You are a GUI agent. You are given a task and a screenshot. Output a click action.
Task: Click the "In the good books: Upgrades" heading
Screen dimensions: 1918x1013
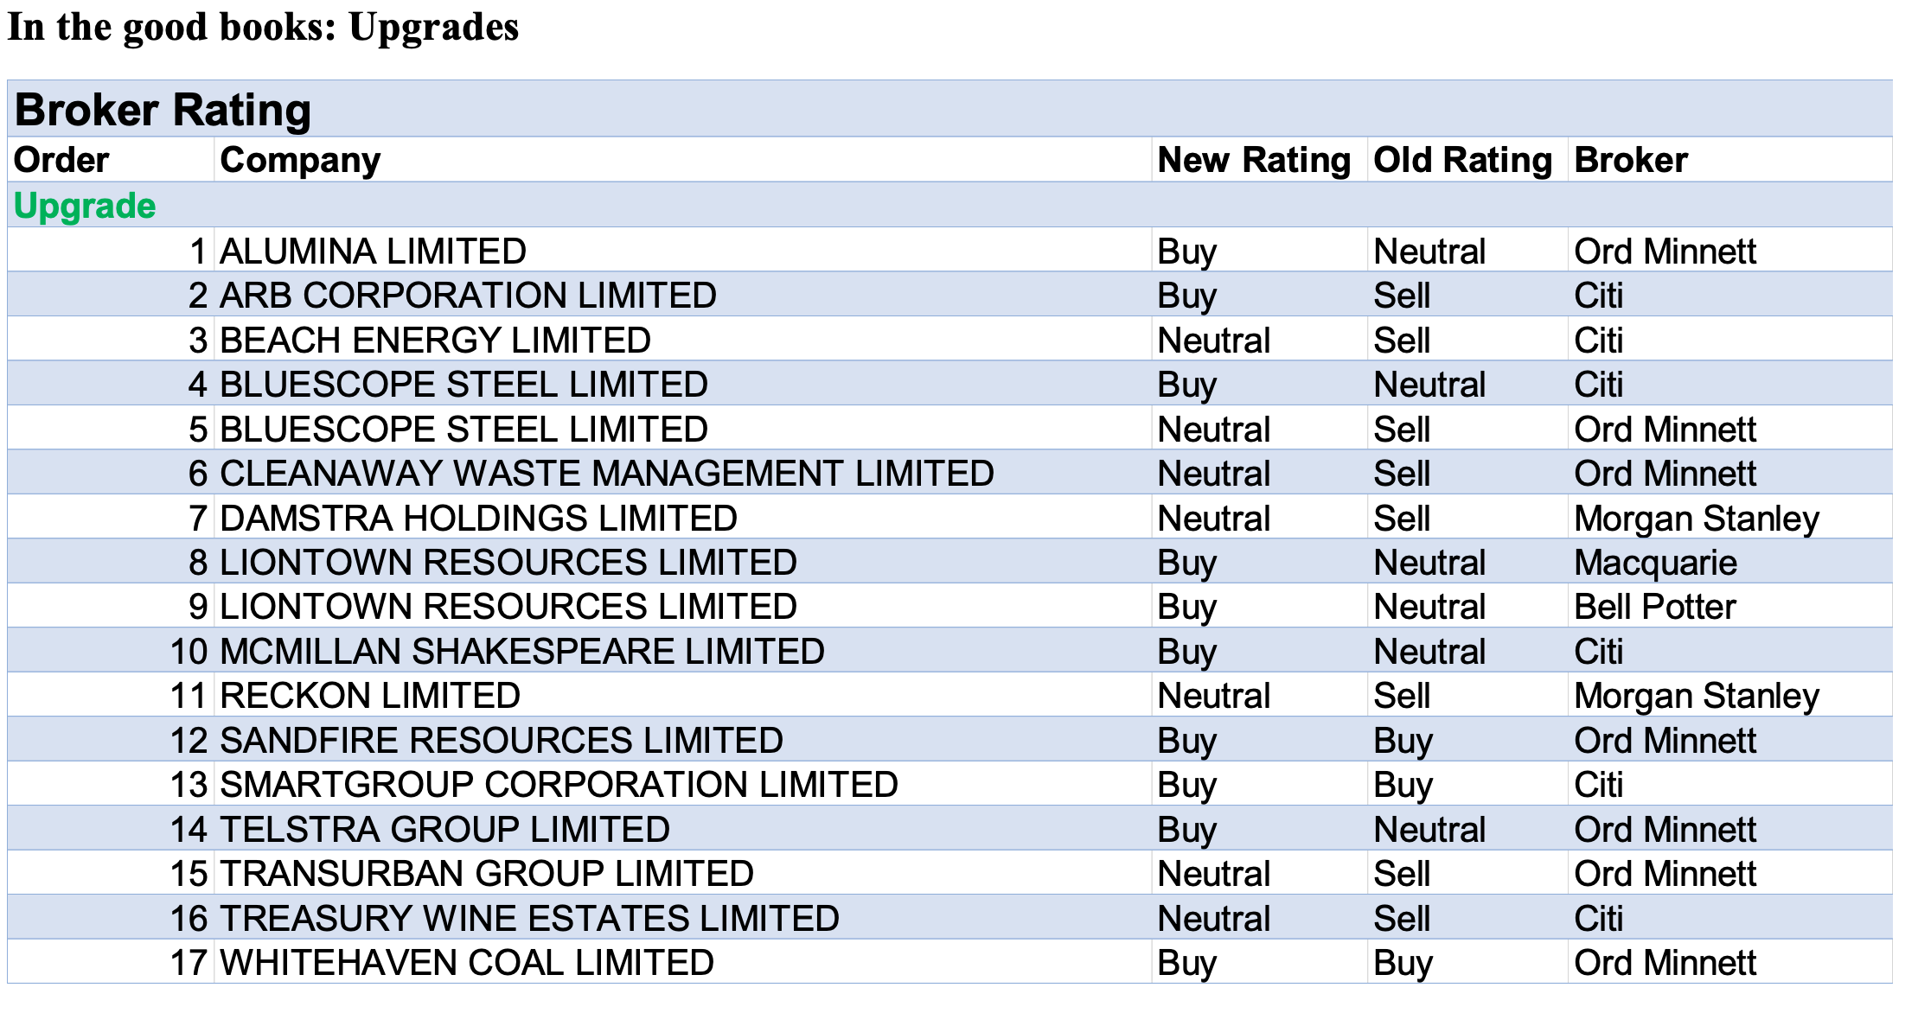click(263, 28)
